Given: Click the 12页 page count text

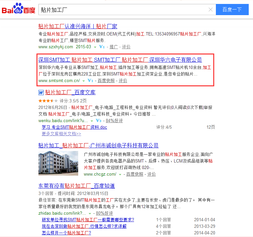Looking at the screenshot, I should click(211, 127).
